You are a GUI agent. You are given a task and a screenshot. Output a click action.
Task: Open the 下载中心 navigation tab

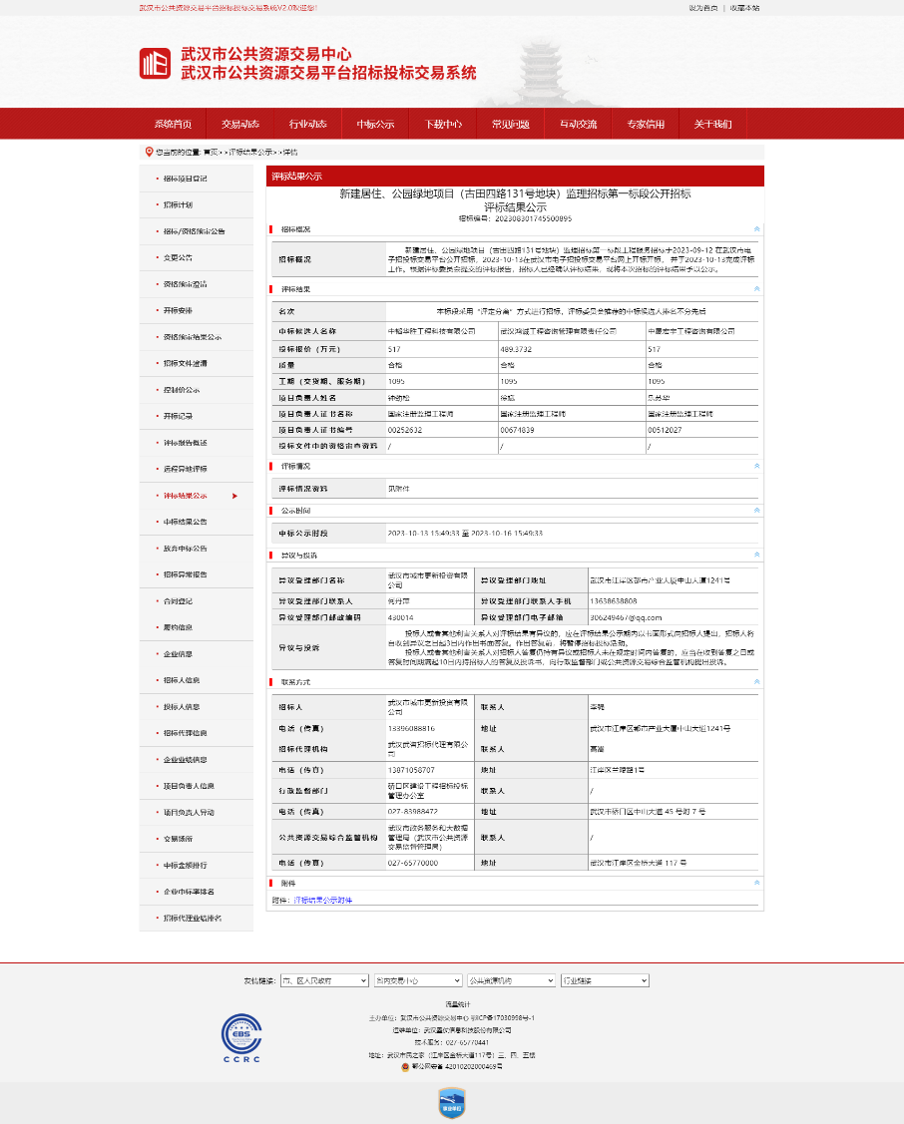pos(443,124)
